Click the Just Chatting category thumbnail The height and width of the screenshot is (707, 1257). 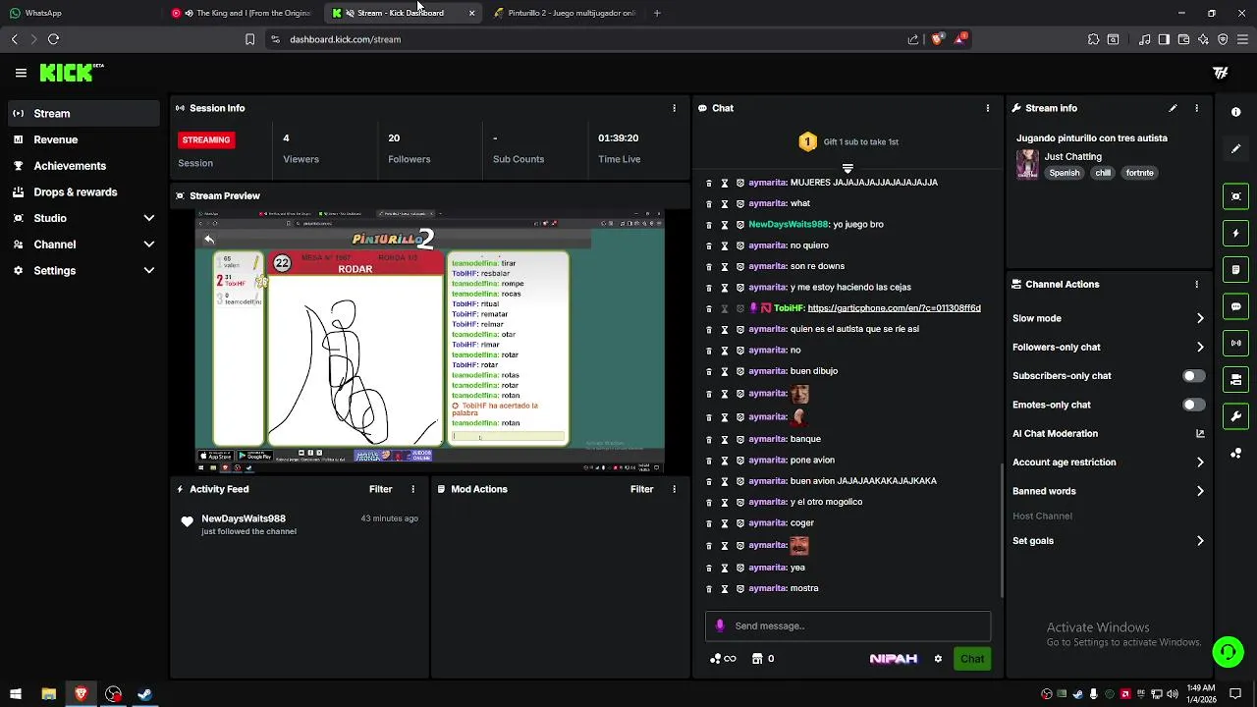pos(1027,164)
